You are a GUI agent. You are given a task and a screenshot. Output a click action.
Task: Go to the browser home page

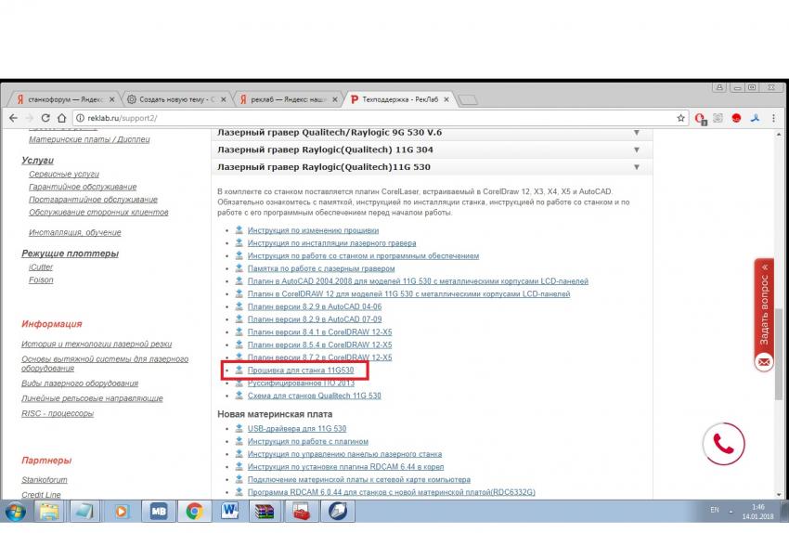[x=61, y=118]
